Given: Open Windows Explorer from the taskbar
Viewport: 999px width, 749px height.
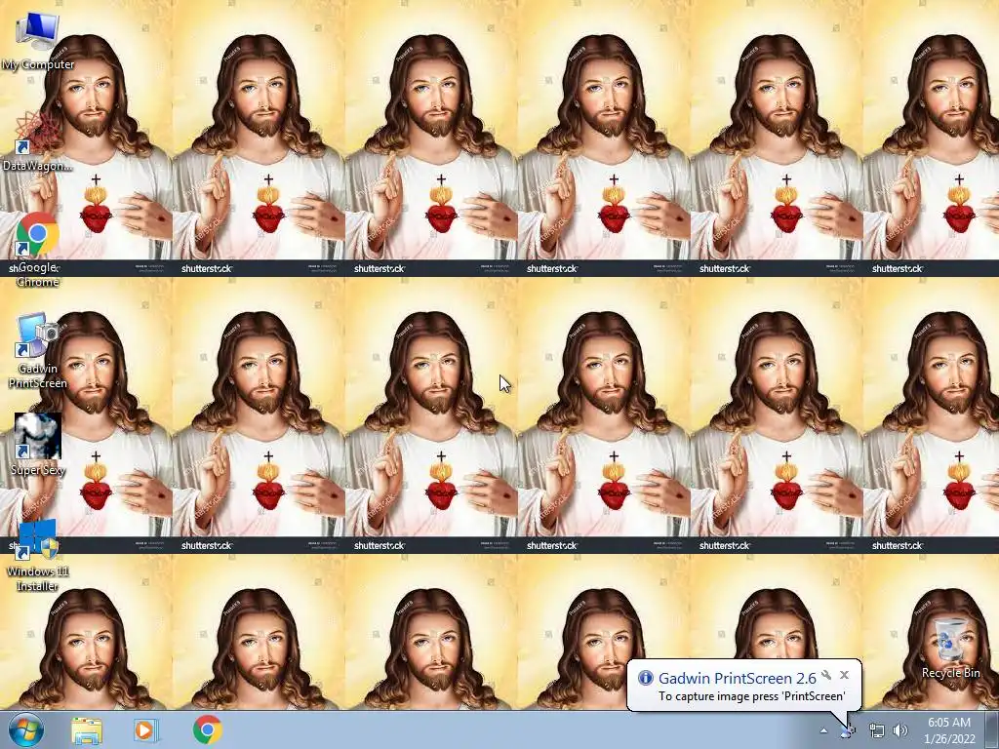Looking at the screenshot, I should (87, 729).
